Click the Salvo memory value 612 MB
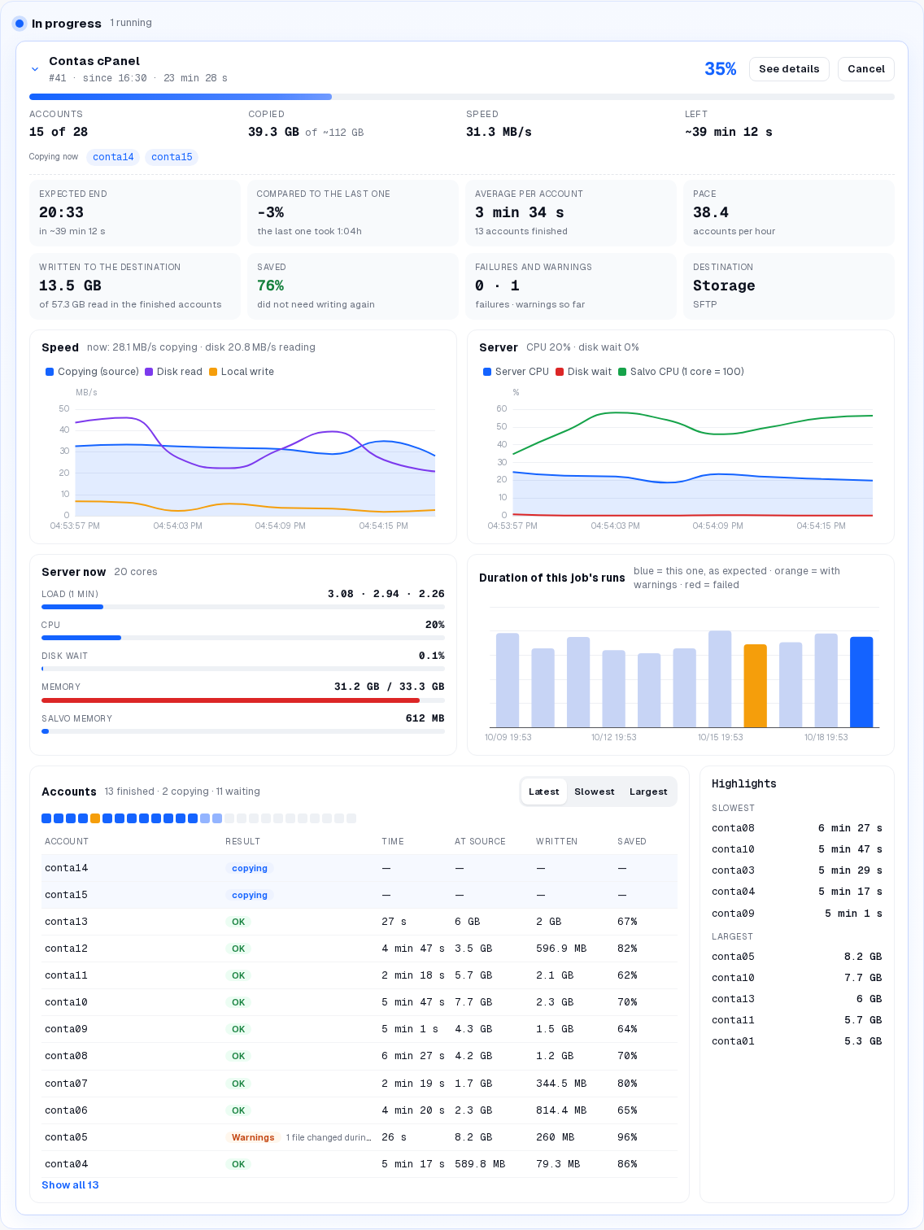924x1230 pixels. pyautogui.click(x=425, y=718)
